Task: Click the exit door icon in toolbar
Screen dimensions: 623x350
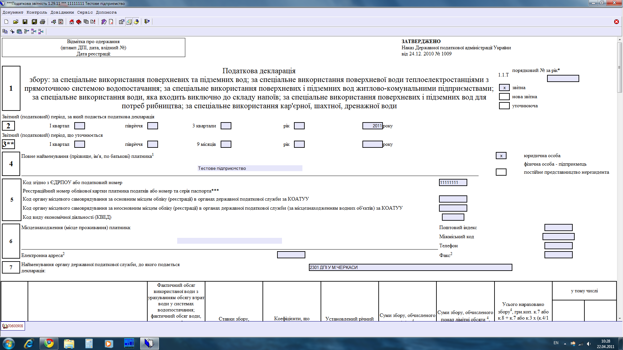Action: (x=147, y=21)
